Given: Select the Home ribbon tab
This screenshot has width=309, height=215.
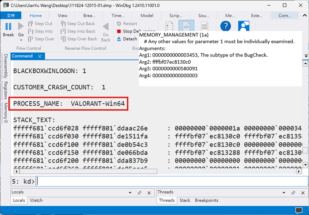Looking at the screenshot, I should (36, 15).
